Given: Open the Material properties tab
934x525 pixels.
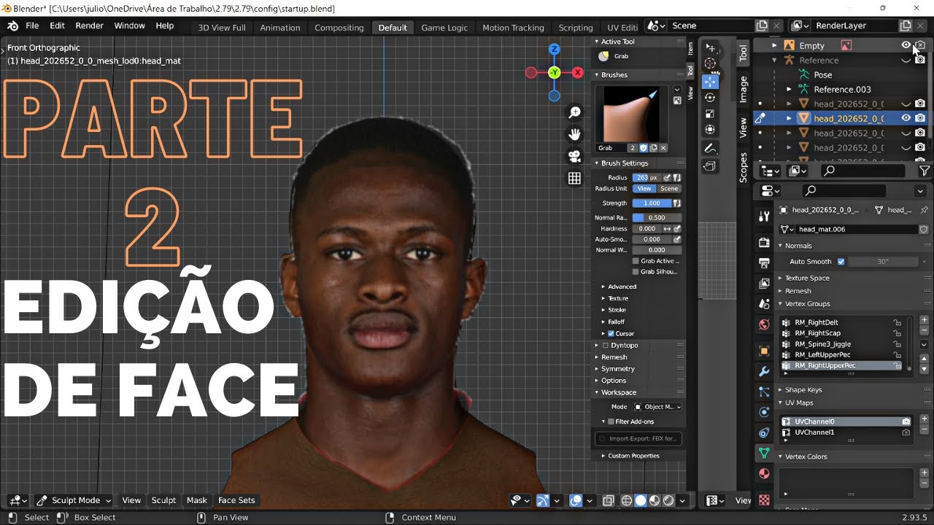Looking at the screenshot, I should pyautogui.click(x=764, y=473).
